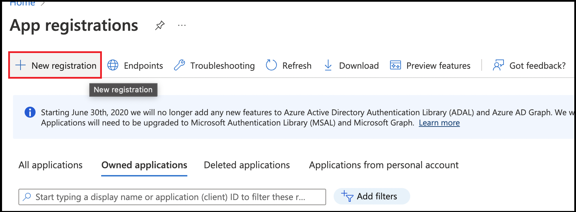
Task: Open the ellipsis more options menu
Action: pyautogui.click(x=182, y=26)
